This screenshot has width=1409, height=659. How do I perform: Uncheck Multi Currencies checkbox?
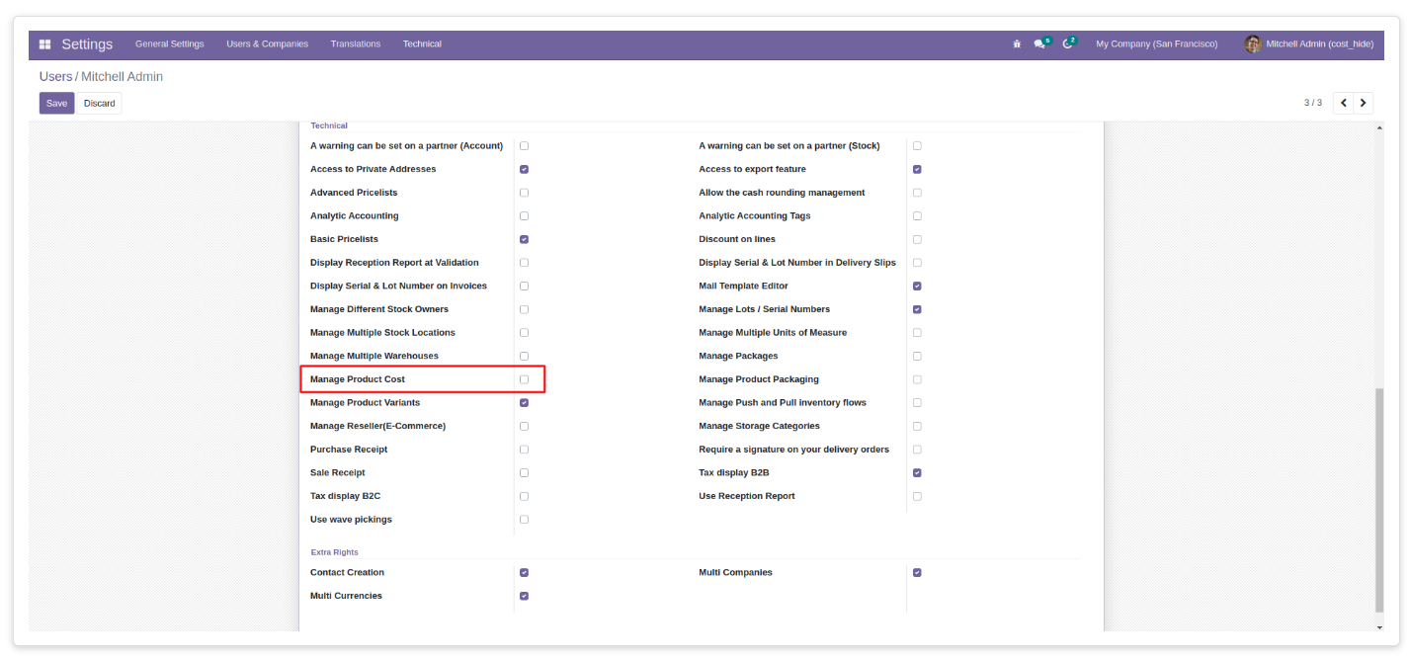click(524, 596)
